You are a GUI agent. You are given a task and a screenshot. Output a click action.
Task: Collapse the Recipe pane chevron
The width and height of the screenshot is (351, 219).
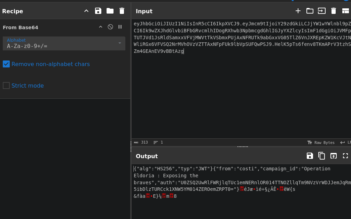click(86, 11)
